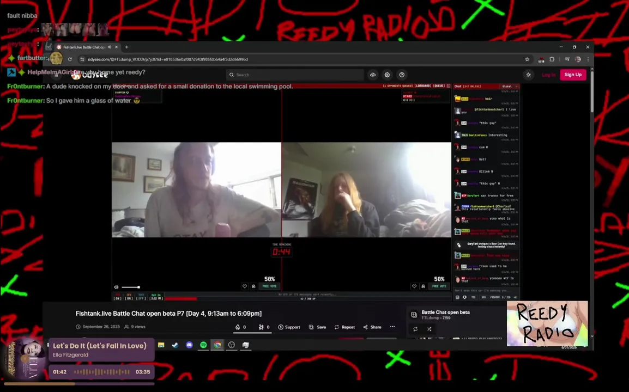Open Chrome from the taskbar
Image resolution: width=629 pixels, height=392 pixels.
pyautogui.click(x=217, y=345)
